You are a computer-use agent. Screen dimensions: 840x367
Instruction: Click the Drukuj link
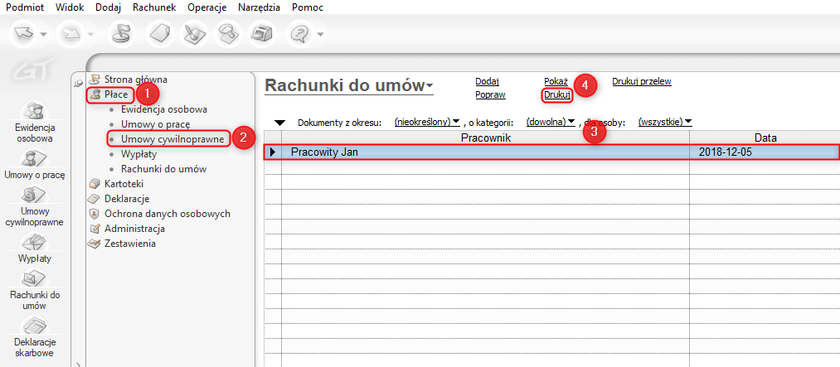pos(557,94)
